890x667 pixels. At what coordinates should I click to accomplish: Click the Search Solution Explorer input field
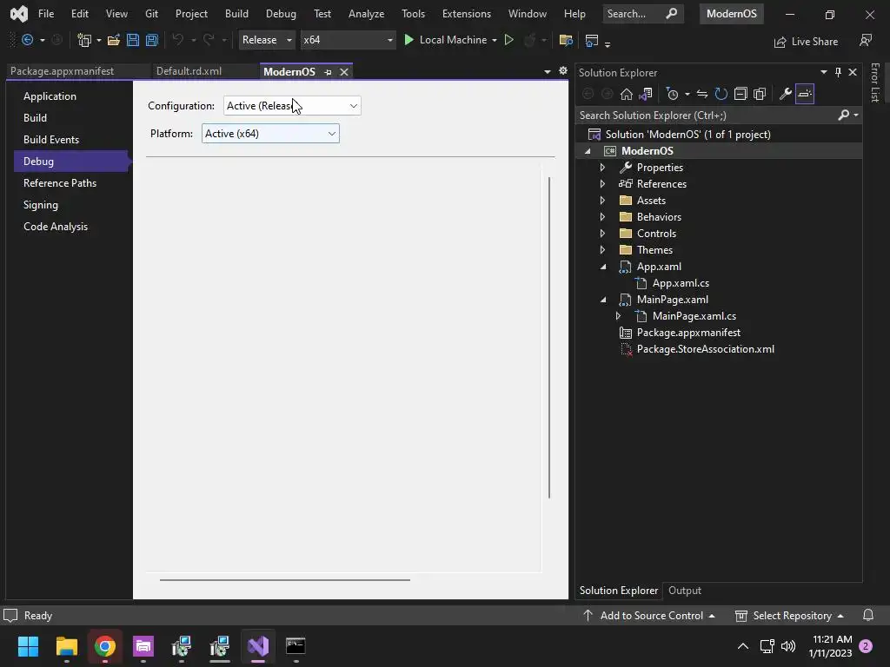707,116
